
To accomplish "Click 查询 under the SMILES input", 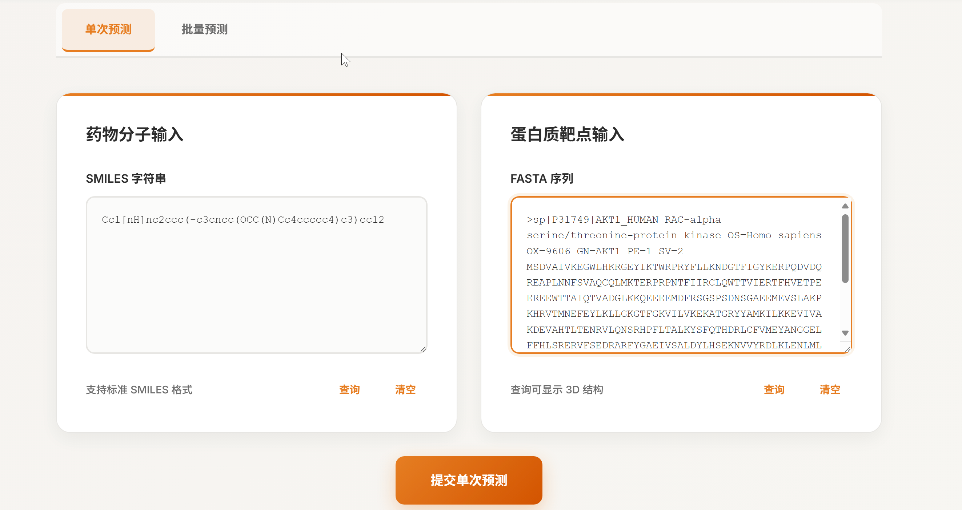I will [349, 389].
